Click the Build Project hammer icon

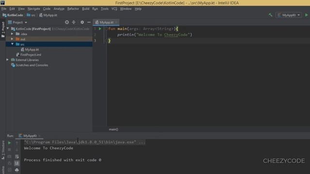(x=270, y=15)
